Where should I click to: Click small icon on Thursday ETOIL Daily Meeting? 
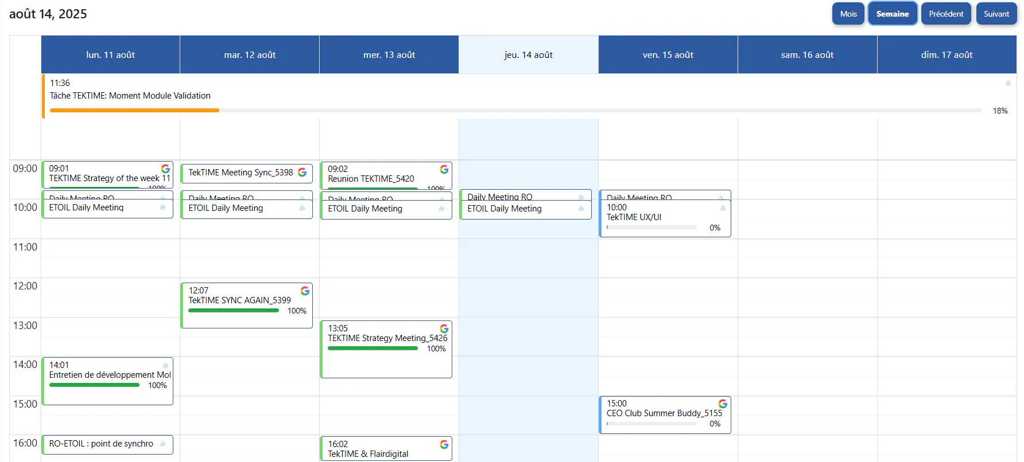pos(581,209)
